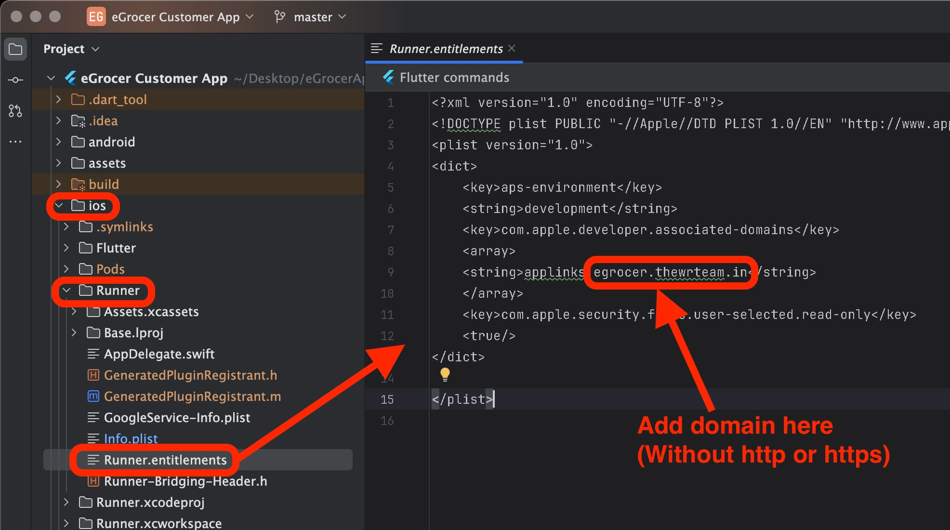Click the .idea folder icon
Screen dimensions: 950x530
78,120
